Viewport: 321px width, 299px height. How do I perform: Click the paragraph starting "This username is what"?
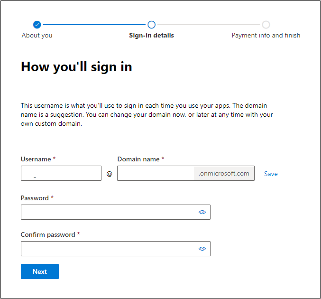tap(147, 114)
